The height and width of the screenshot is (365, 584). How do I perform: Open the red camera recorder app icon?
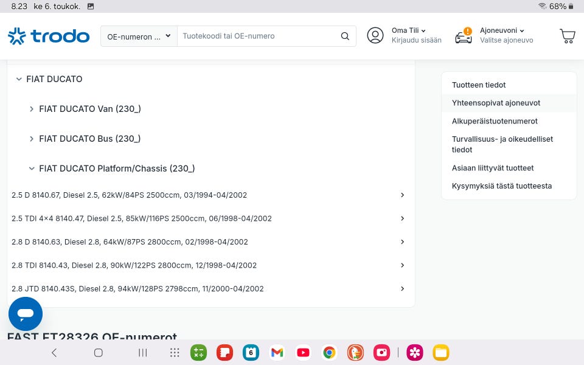382,352
